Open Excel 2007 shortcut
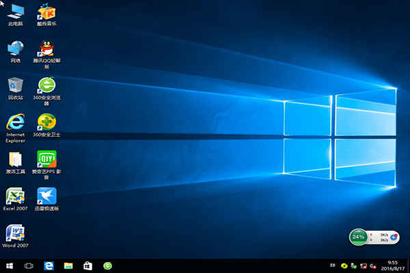 [x=15, y=197]
